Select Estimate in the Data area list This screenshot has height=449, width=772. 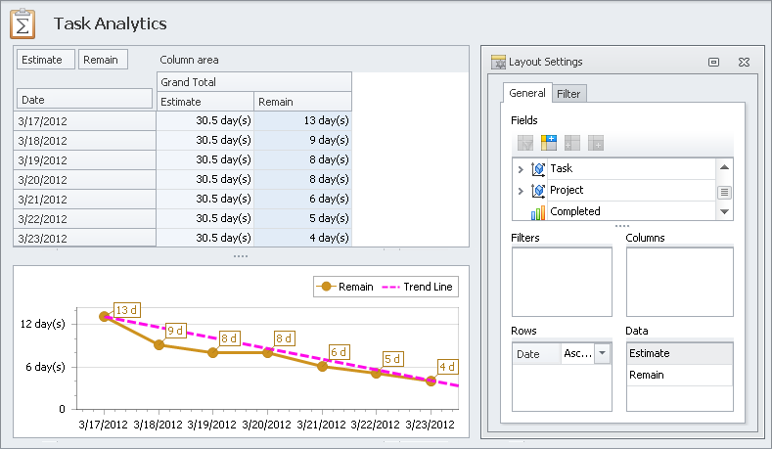pyautogui.click(x=679, y=353)
